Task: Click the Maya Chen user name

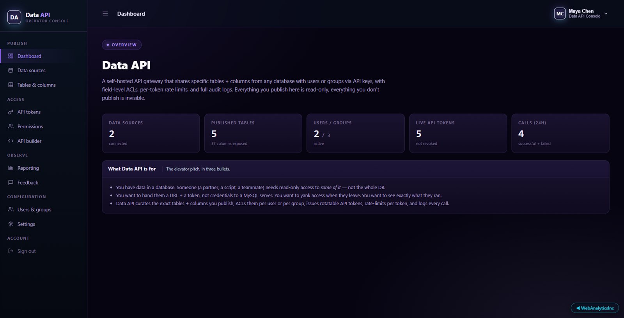Action: click(581, 11)
